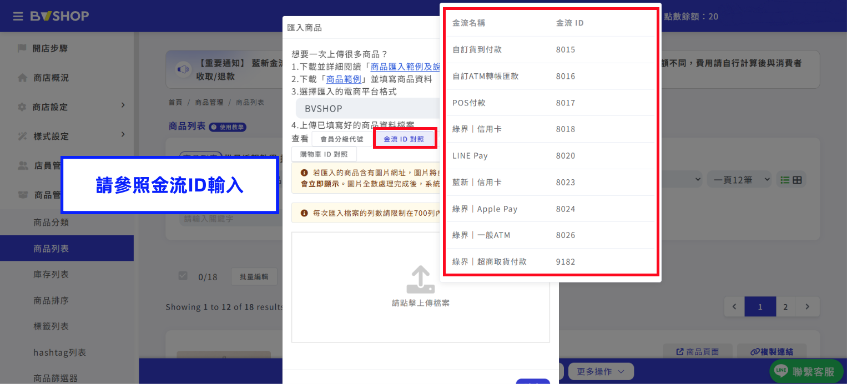Open 使用教學 help badge
The height and width of the screenshot is (384, 847).
coord(227,127)
